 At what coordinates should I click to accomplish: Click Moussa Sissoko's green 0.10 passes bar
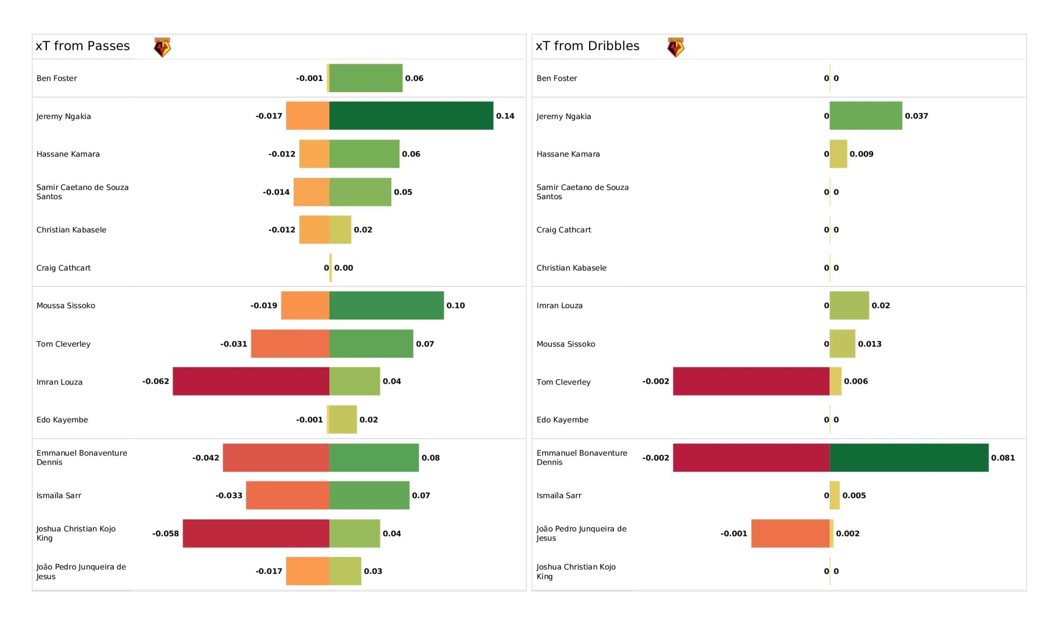point(387,305)
